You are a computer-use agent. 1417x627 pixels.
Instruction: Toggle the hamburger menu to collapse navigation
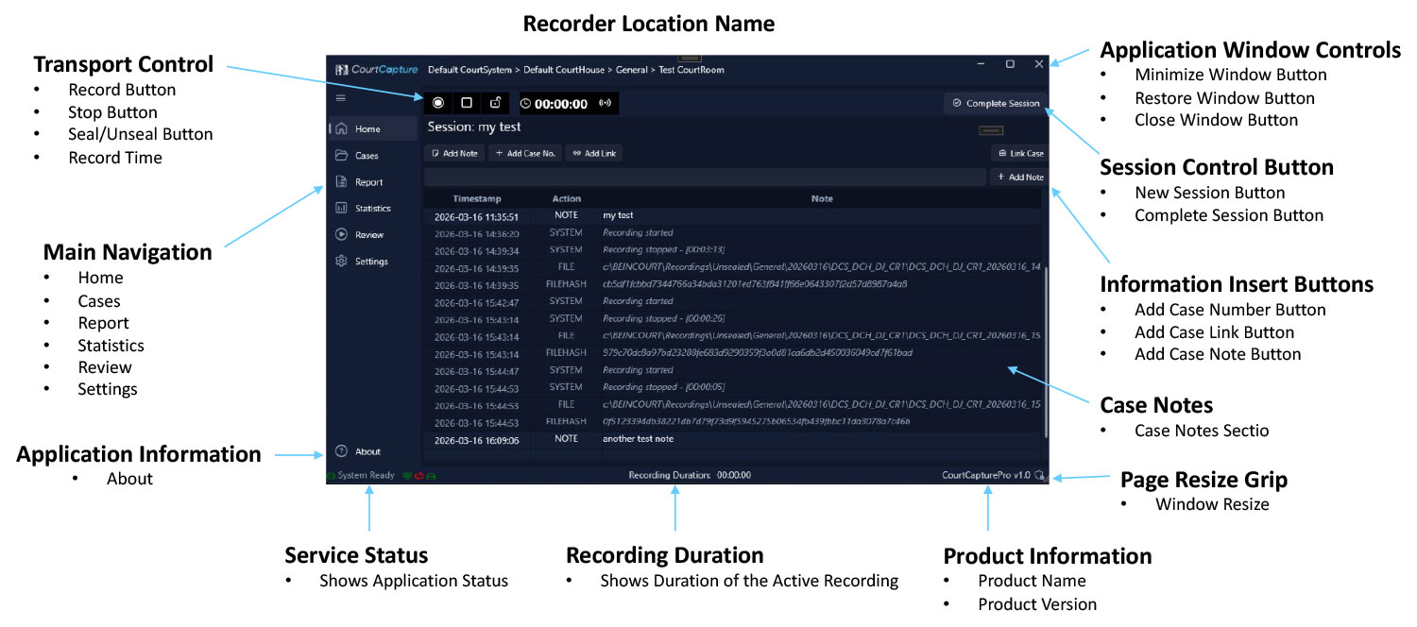click(x=341, y=97)
